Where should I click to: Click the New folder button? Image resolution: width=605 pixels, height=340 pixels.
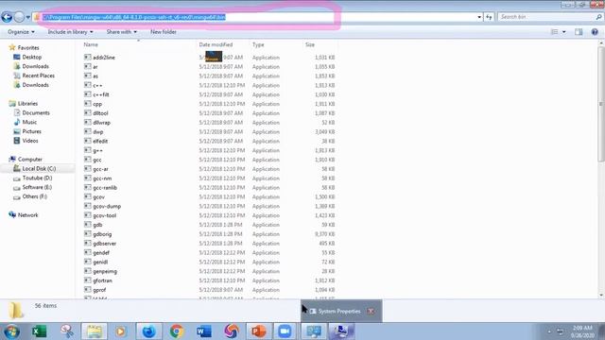(x=164, y=32)
